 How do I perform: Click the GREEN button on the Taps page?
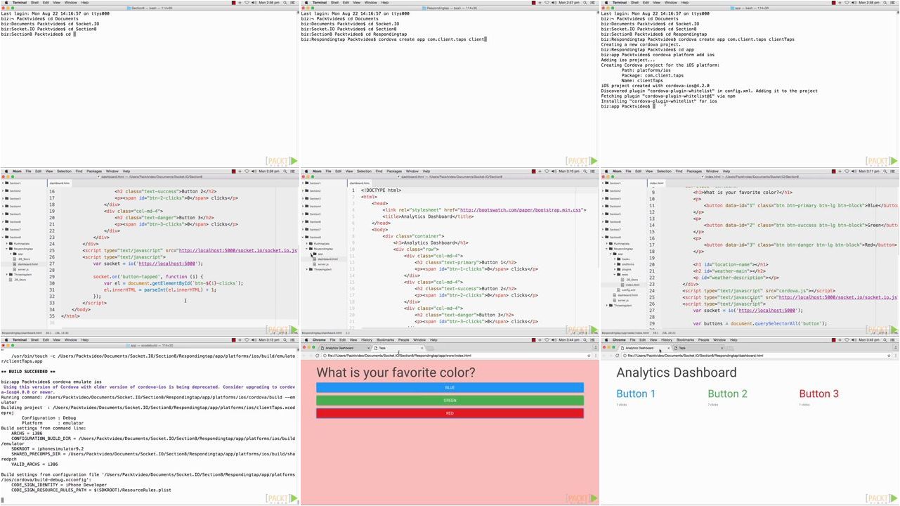450,401
